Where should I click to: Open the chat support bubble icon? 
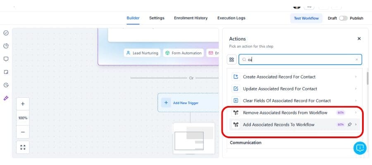point(360,148)
